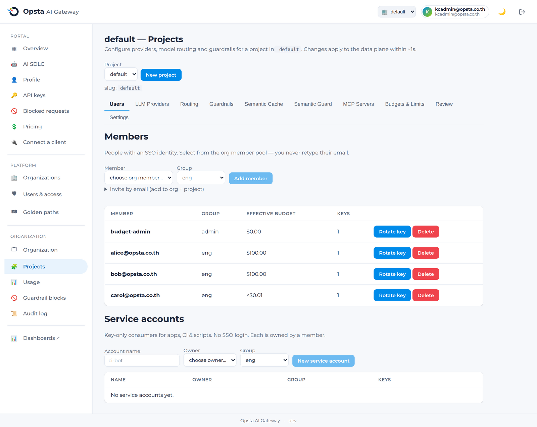
Task: Click the Connect a client plug icon
Action: coord(14,142)
